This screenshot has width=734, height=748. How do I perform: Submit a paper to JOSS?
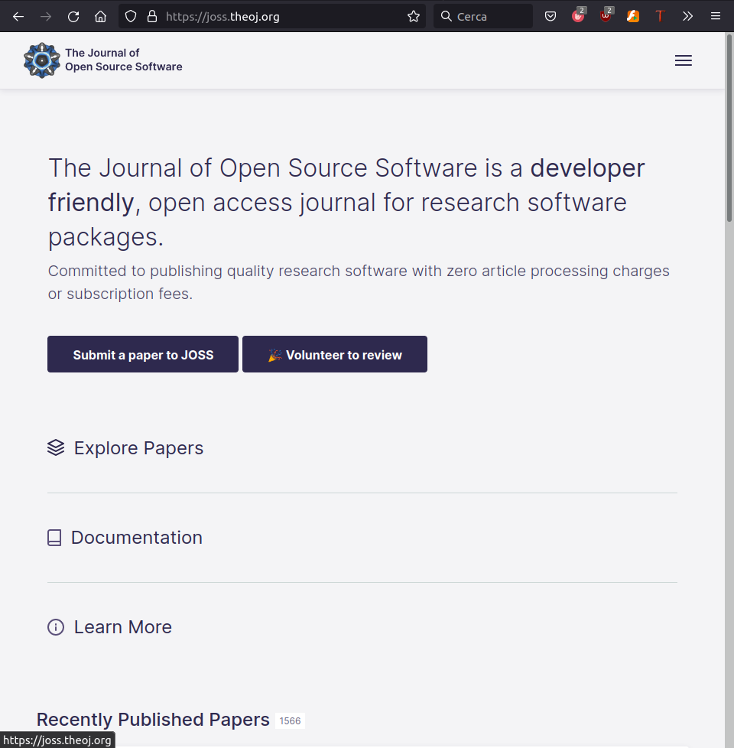[x=143, y=354]
